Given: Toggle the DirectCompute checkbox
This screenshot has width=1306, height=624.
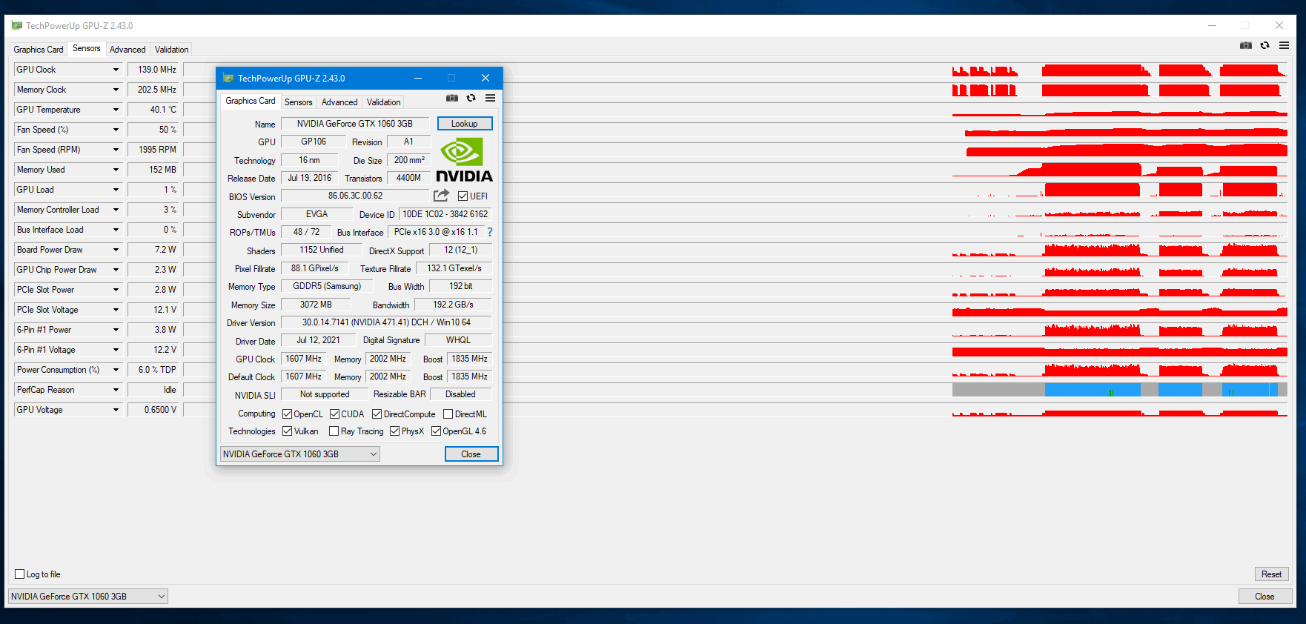Looking at the screenshot, I should point(377,414).
